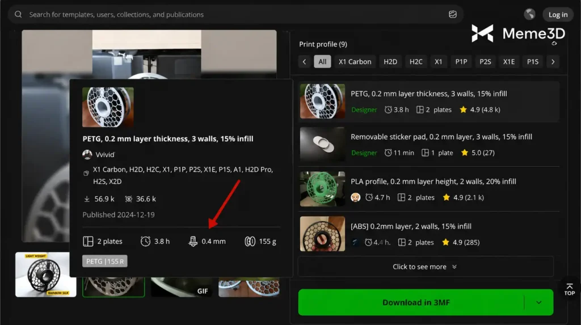
Task: Select the All printer filter tab
Action: coord(322,61)
